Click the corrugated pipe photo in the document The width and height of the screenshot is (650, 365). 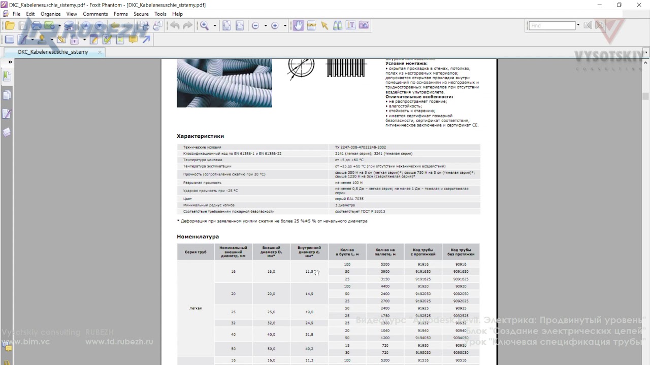224,83
